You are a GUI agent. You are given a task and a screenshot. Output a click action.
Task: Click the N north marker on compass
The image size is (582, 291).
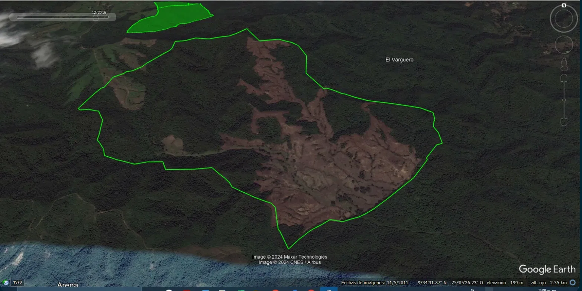pyautogui.click(x=564, y=6)
